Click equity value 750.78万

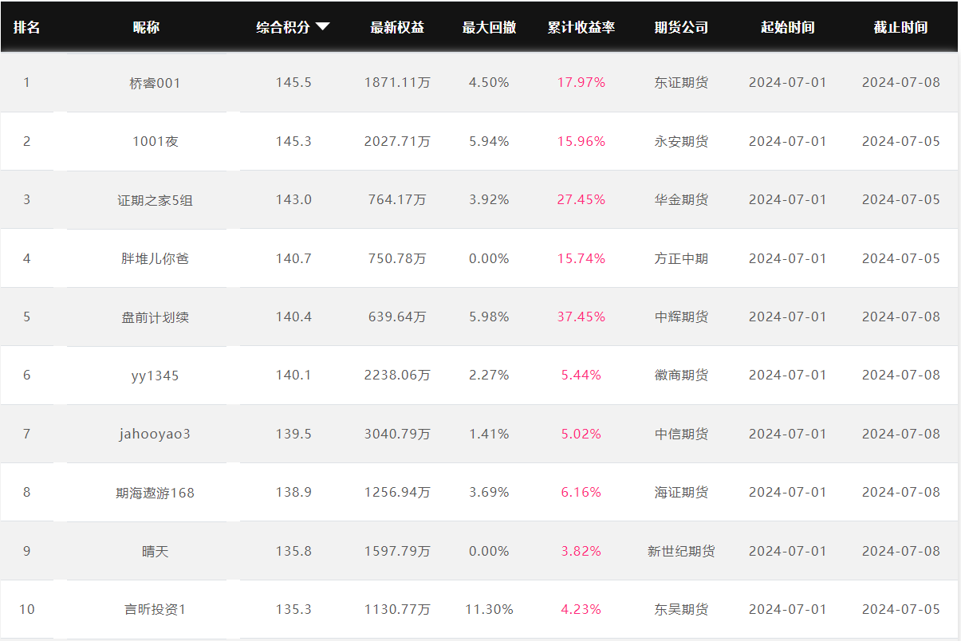point(397,258)
